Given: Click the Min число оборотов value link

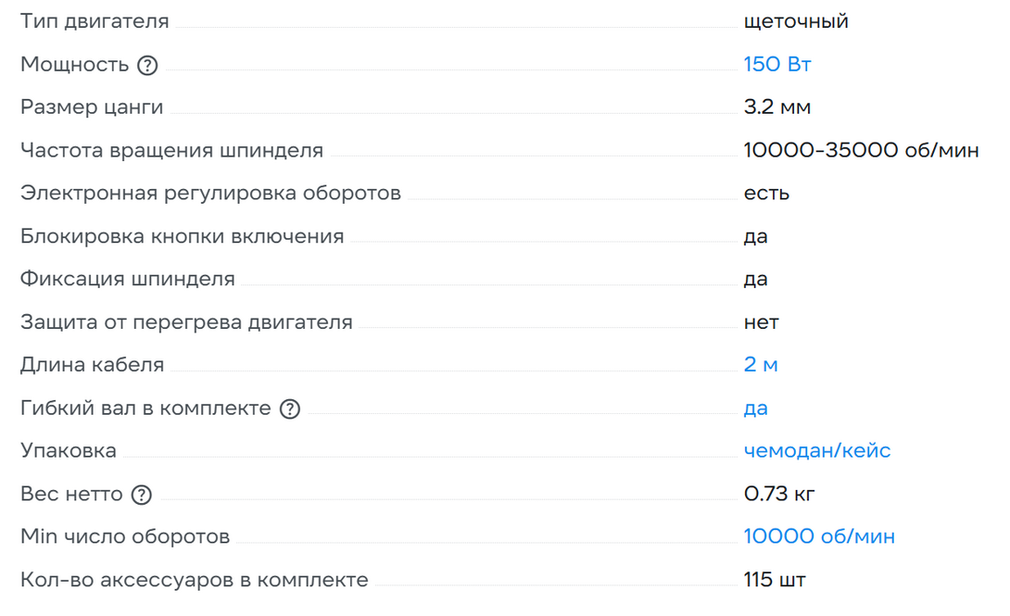Looking at the screenshot, I should 819,537.
